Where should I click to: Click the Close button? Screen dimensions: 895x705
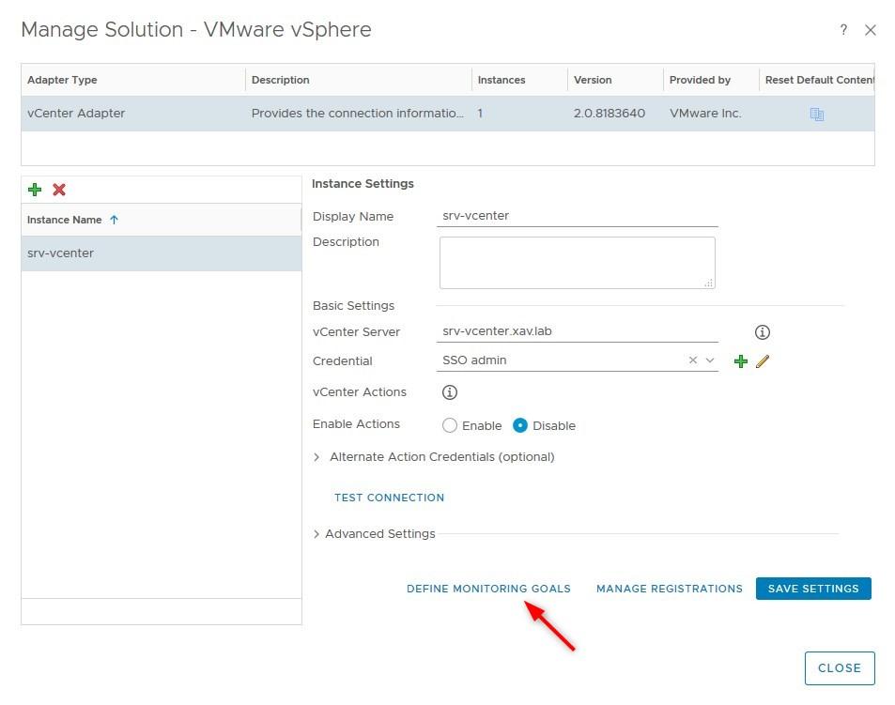coord(839,668)
